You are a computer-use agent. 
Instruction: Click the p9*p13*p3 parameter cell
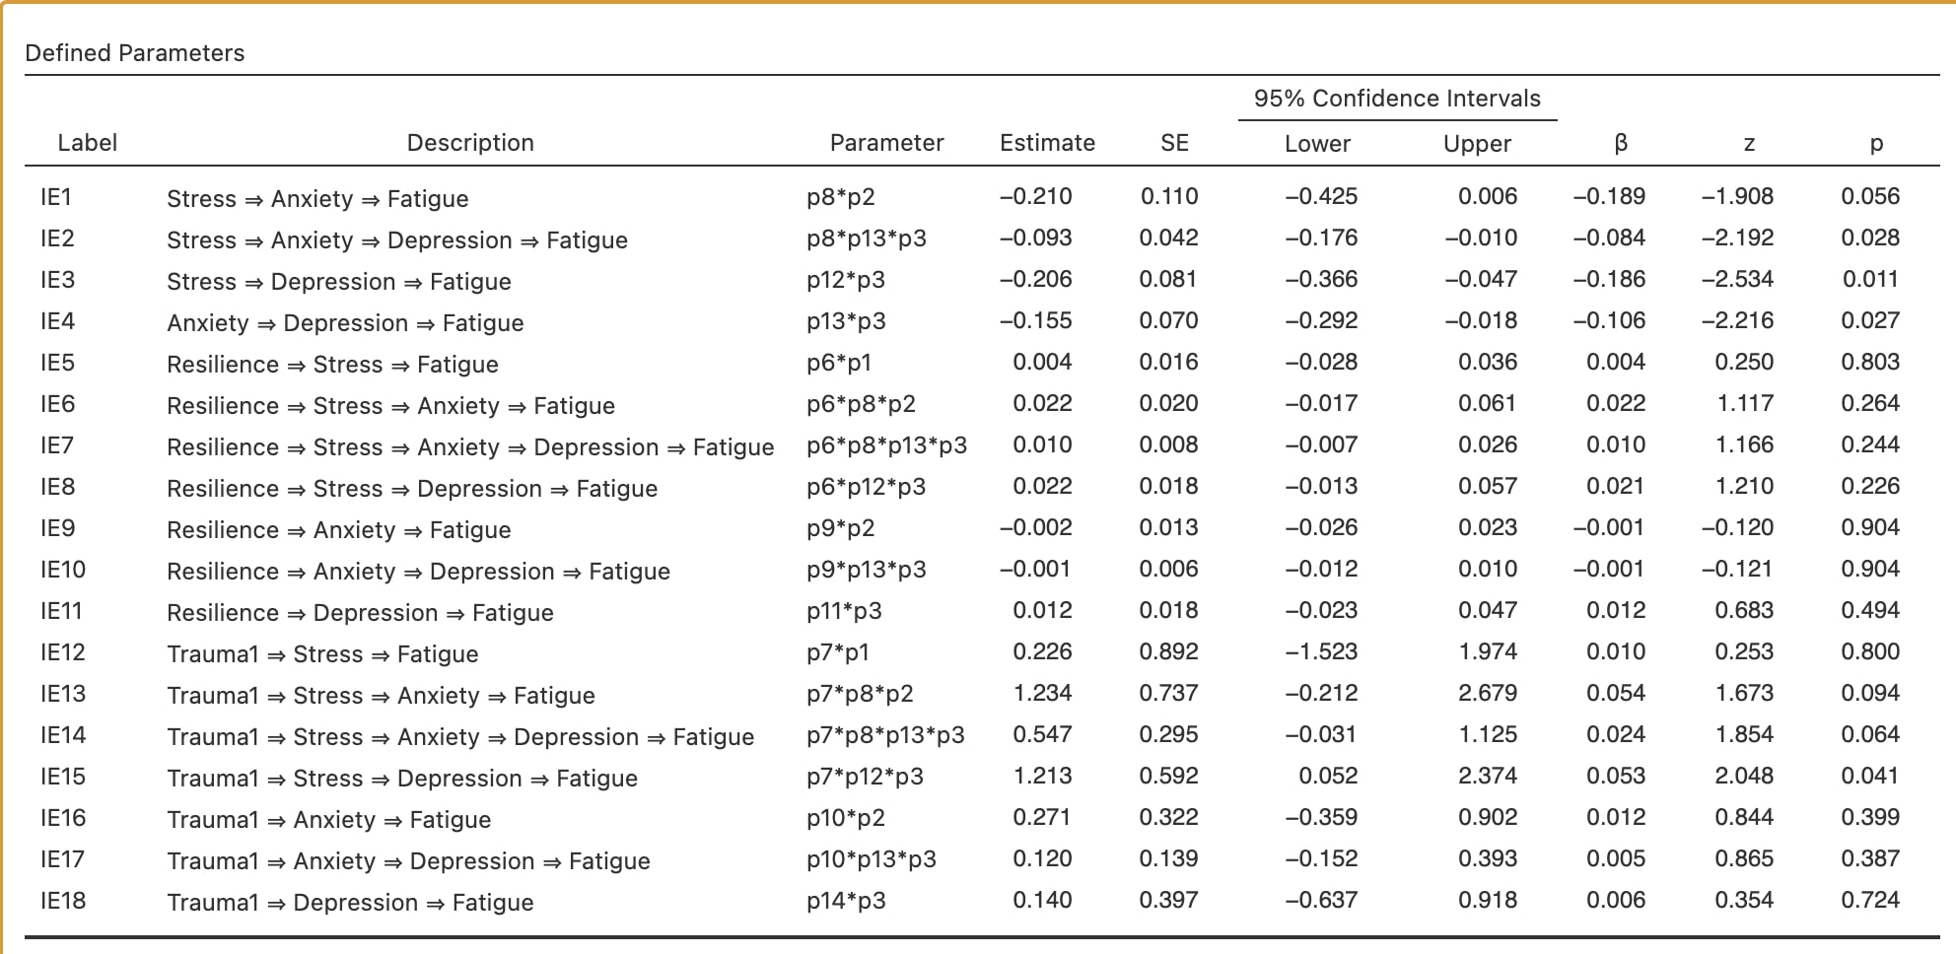[866, 570]
